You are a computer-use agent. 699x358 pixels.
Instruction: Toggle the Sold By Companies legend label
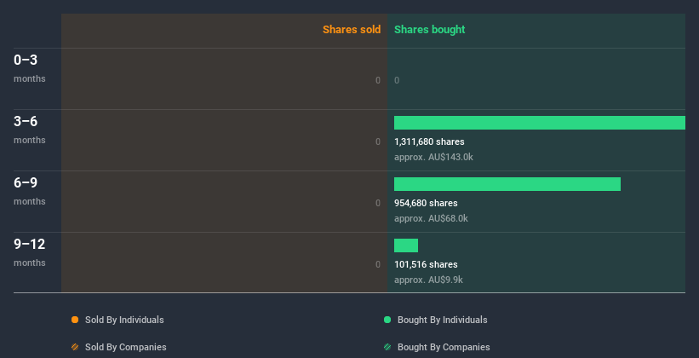pos(125,347)
